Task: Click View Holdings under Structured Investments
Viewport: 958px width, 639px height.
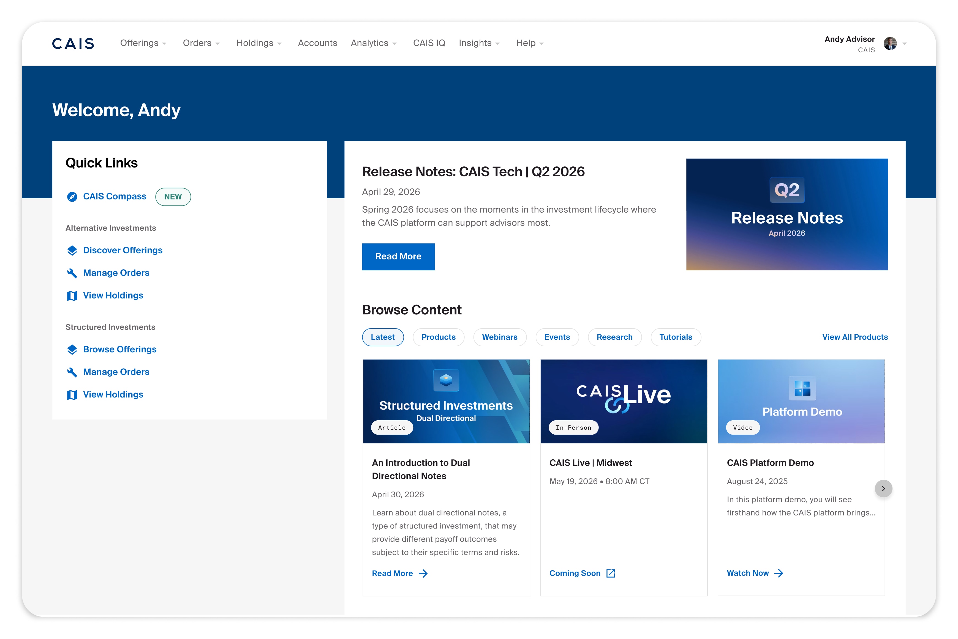Action: (x=113, y=395)
